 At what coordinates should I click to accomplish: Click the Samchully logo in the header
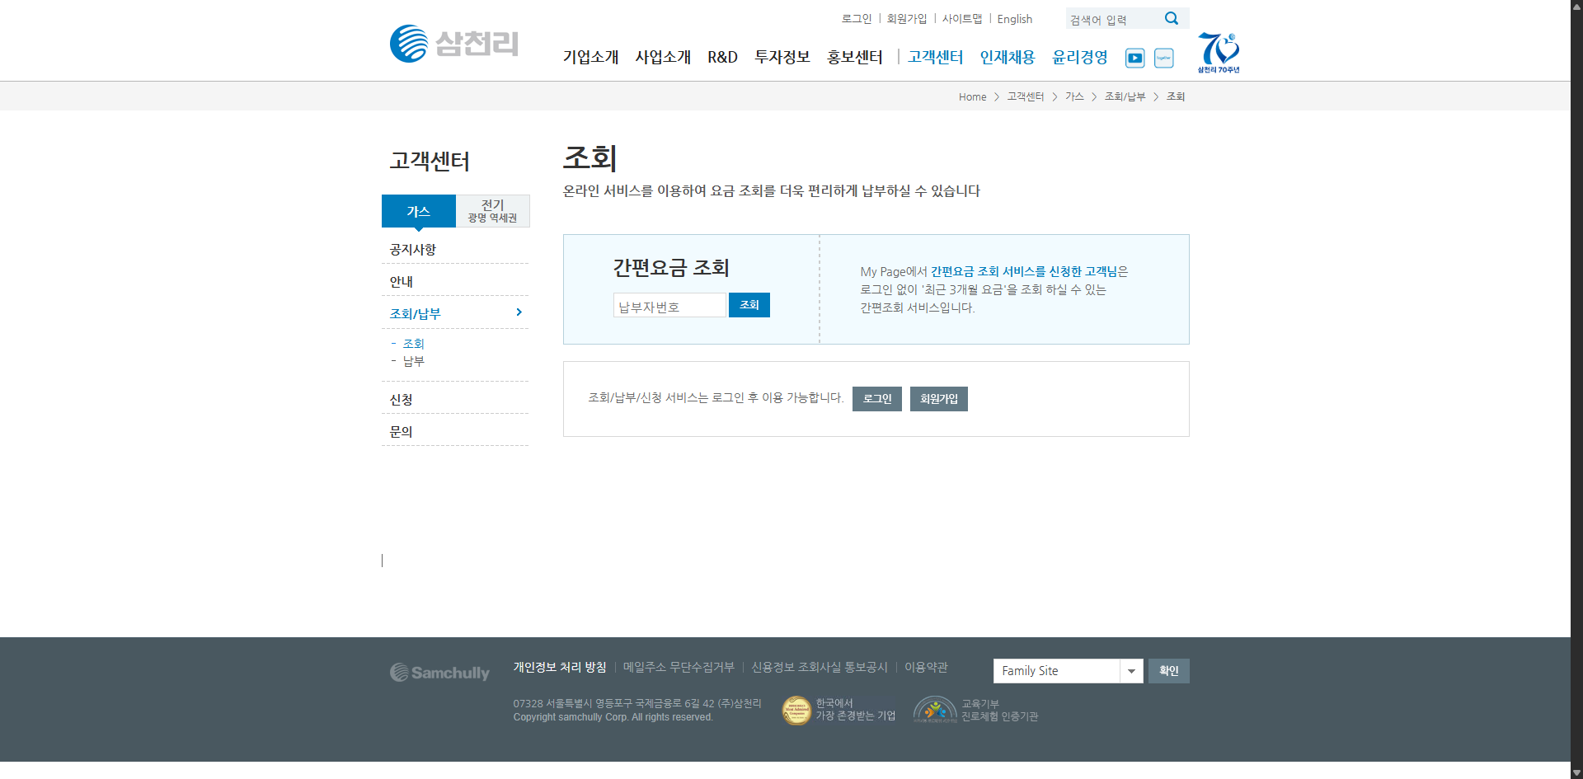[453, 43]
